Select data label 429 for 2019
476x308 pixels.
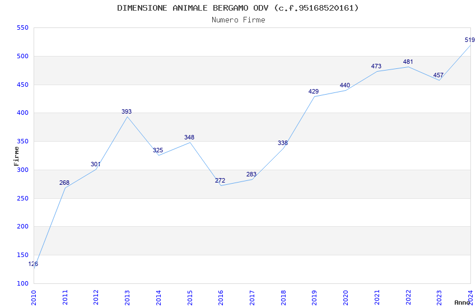[x=314, y=91]
